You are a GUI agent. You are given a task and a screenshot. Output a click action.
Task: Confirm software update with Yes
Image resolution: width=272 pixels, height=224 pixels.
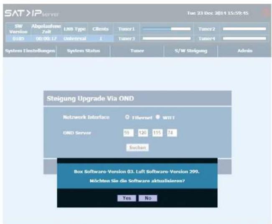click(127, 198)
